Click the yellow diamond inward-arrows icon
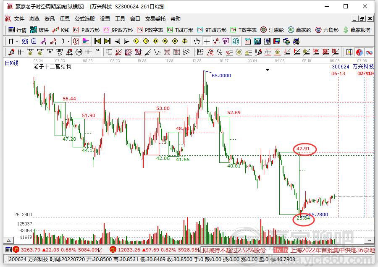Viewport: 378px width, 267px height. 165,42
